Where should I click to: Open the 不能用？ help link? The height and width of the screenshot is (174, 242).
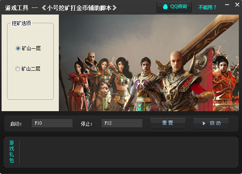pyautogui.click(x=207, y=7)
